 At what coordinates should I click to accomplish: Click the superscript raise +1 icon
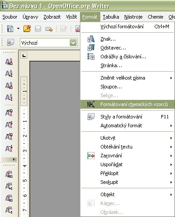[x=9, y=73]
